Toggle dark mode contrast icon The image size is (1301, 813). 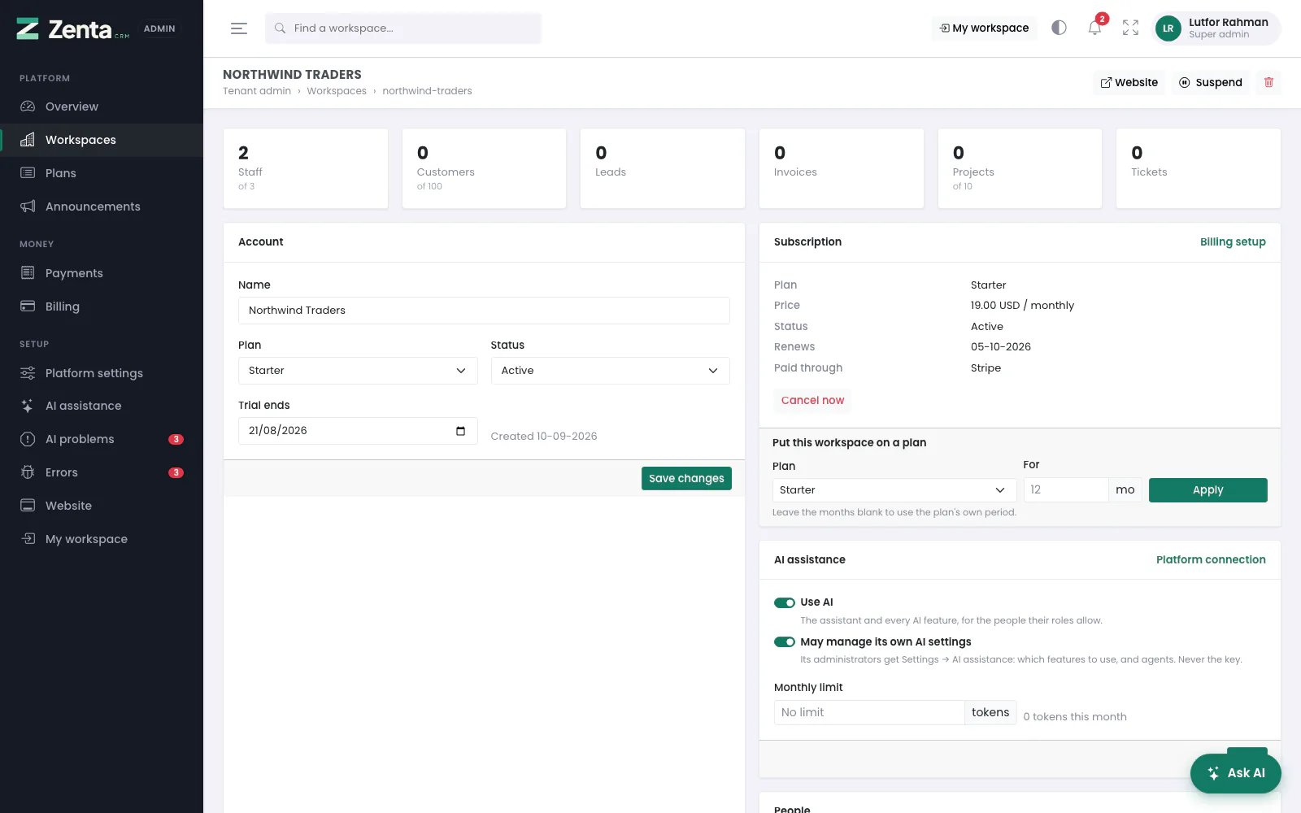click(x=1059, y=28)
